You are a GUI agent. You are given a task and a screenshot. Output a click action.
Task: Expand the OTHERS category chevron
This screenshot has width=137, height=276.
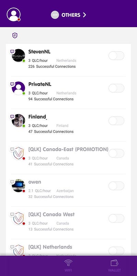pos(84,15)
